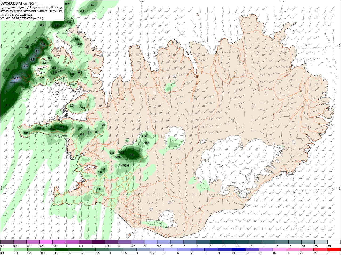
Task: Select the '0.4' label under the upper legend row
Action: 29,246
